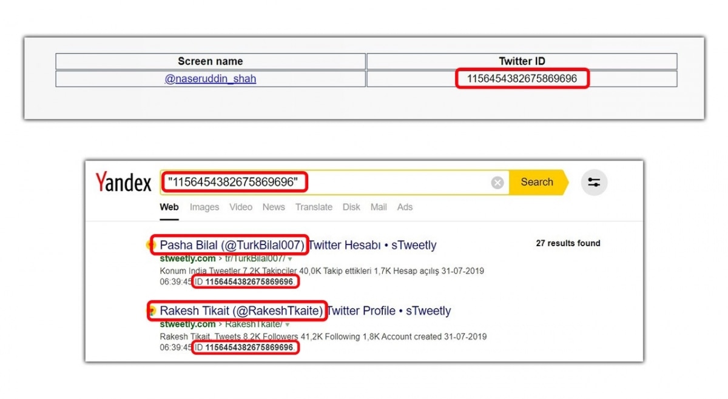Select the Mail tab
This screenshot has height=399, width=728.
pyautogui.click(x=379, y=207)
